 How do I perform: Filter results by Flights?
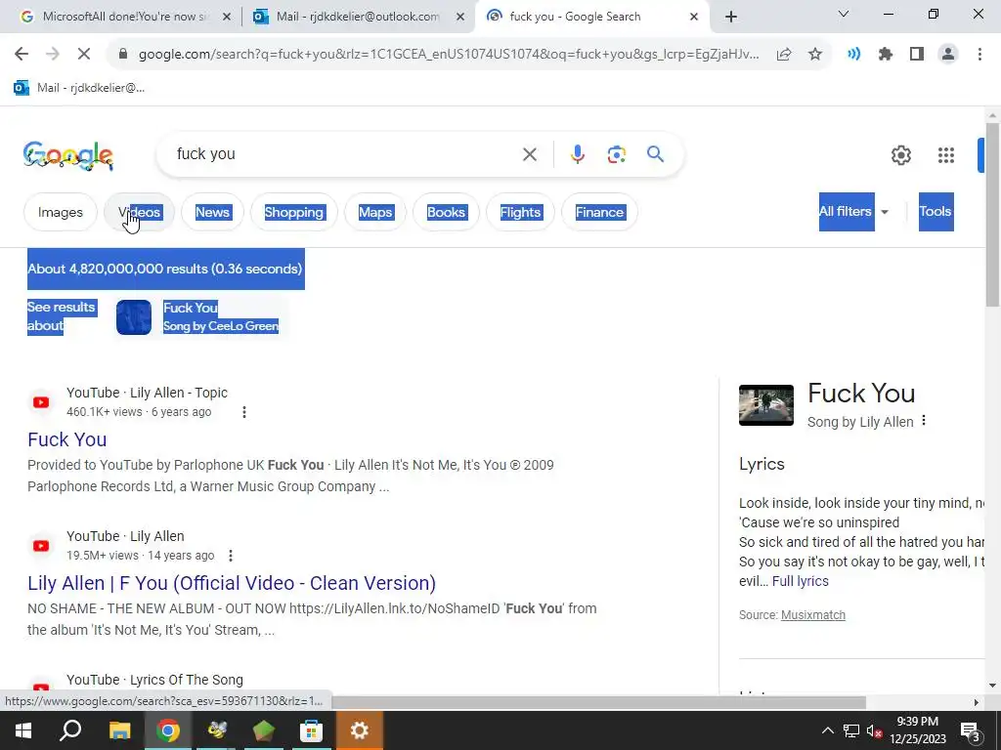520,212
